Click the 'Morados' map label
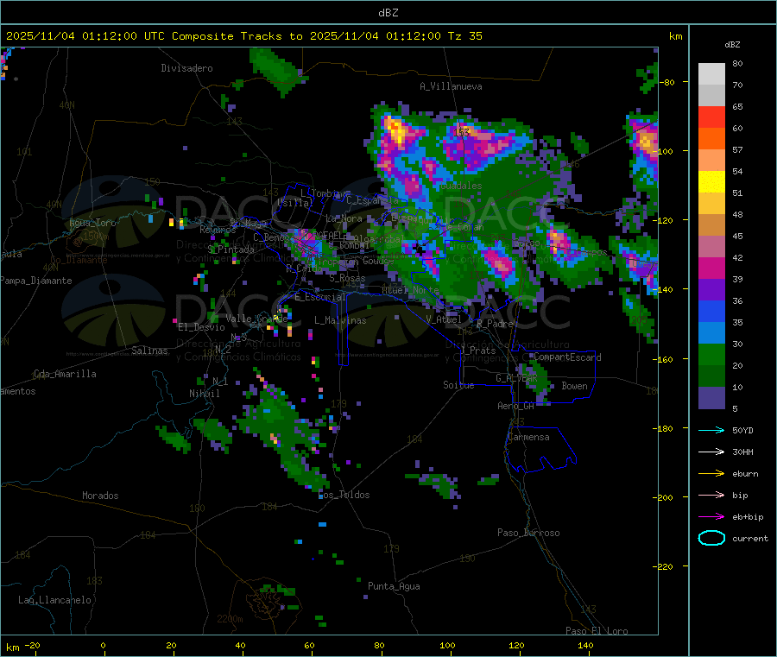 100,496
